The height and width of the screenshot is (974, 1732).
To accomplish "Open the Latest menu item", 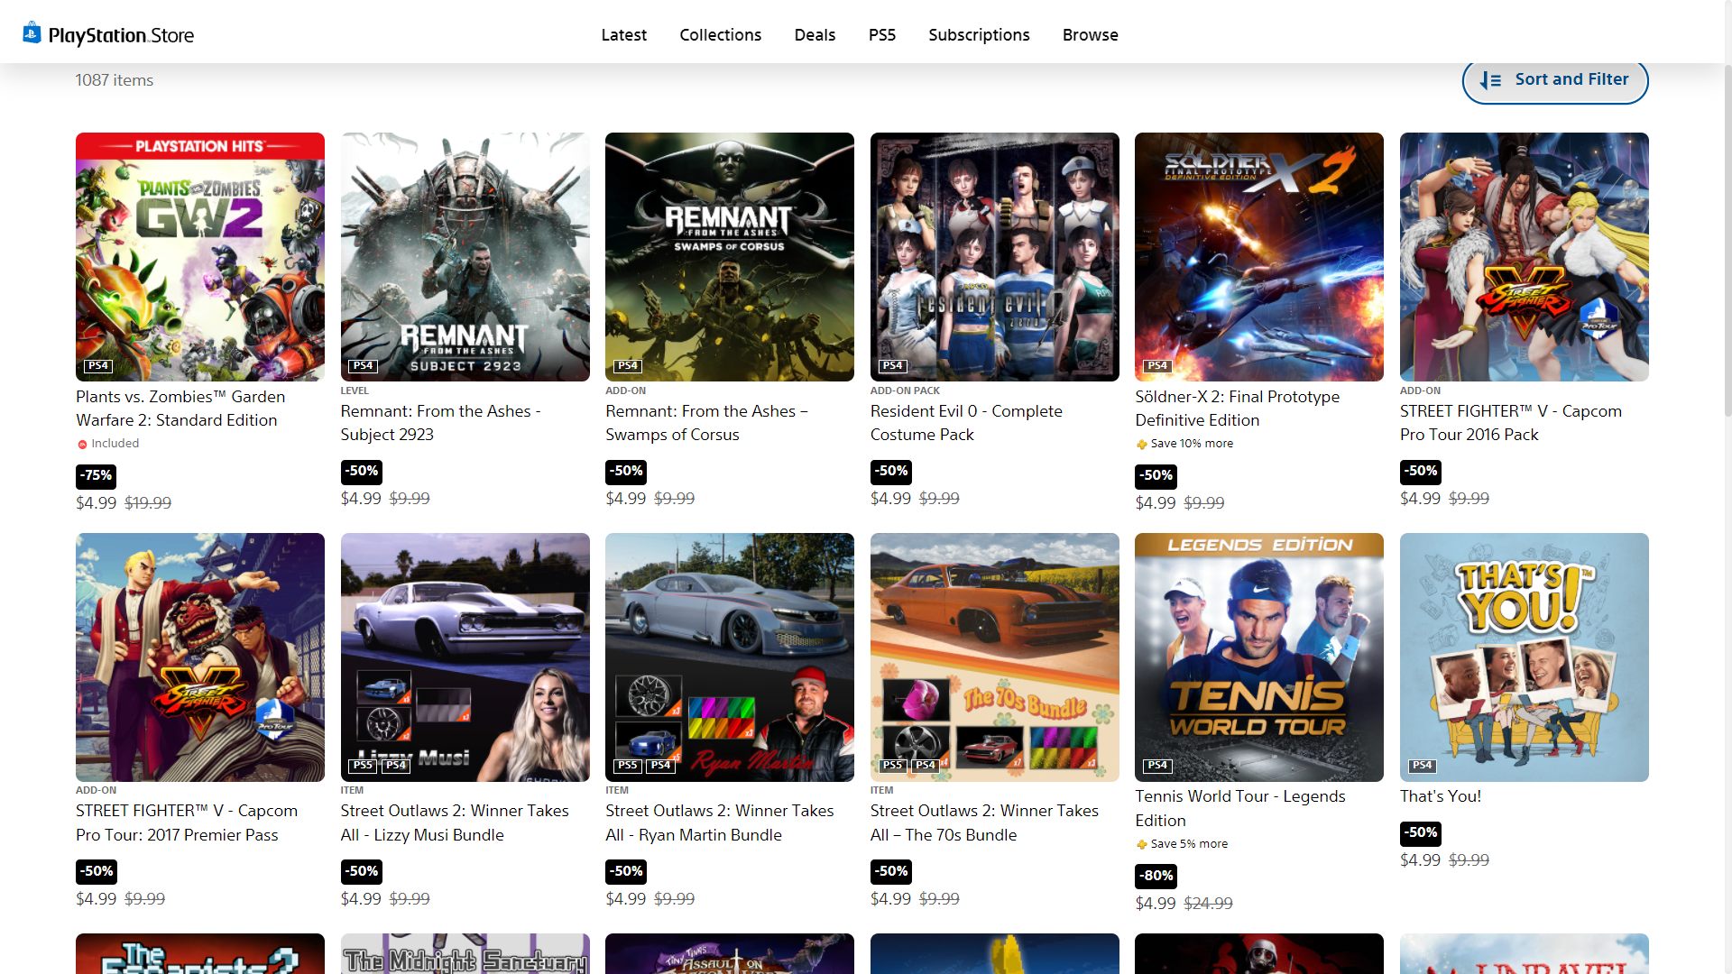I will point(623,34).
